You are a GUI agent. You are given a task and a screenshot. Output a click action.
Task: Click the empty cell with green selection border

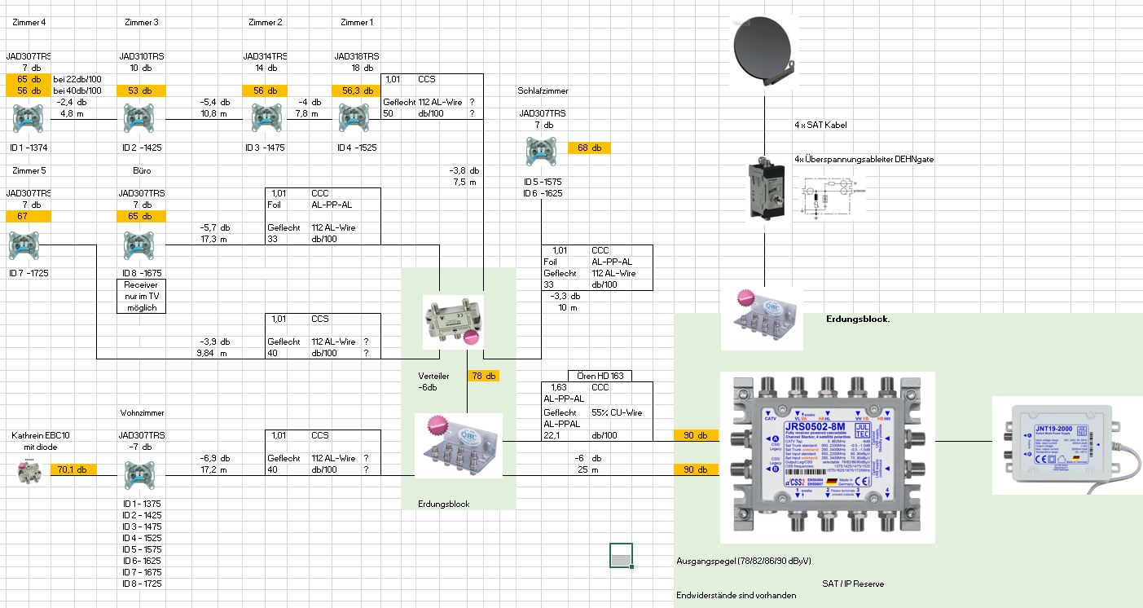point(620,555)
